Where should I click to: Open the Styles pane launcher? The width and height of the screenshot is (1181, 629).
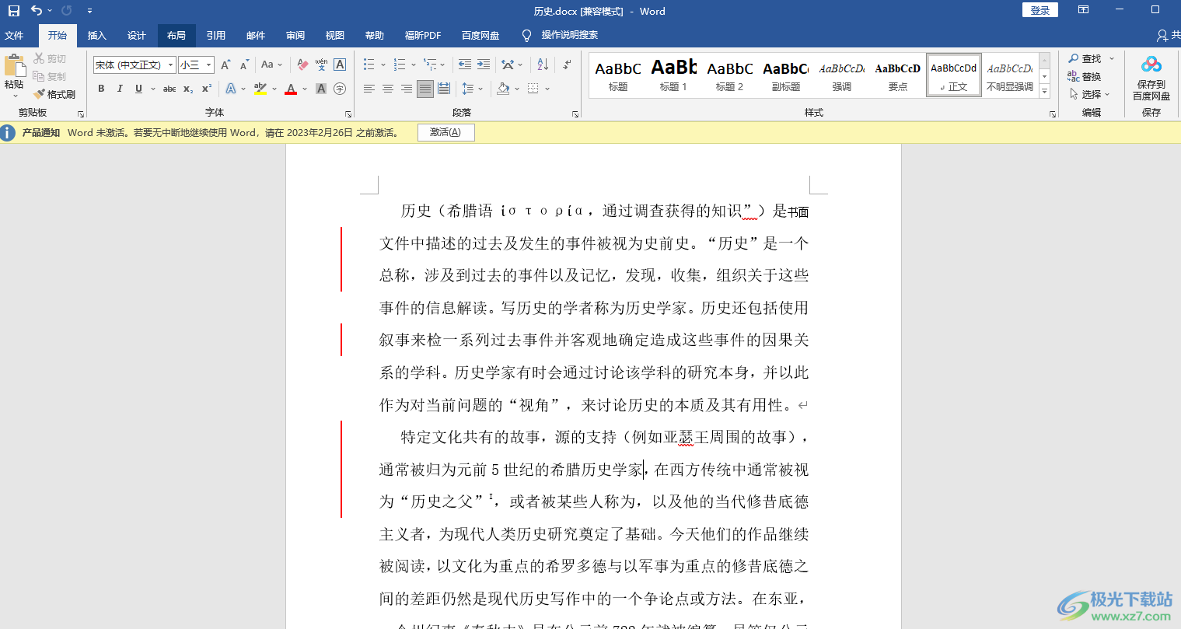pyautogui.click(x=1053, y=114)
